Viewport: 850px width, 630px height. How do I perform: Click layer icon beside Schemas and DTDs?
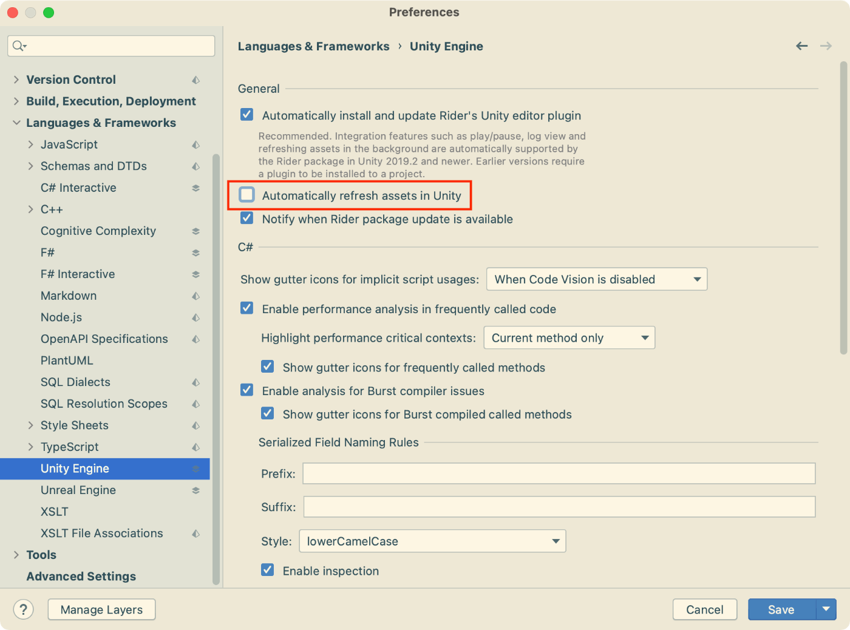coord(195,166)
